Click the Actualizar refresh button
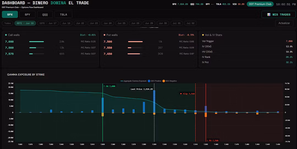 (x=284, y=23)
